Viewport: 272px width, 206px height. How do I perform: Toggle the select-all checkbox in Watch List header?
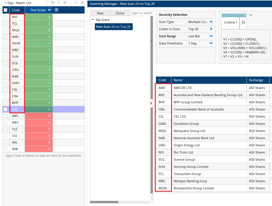[x=5, y=10]
